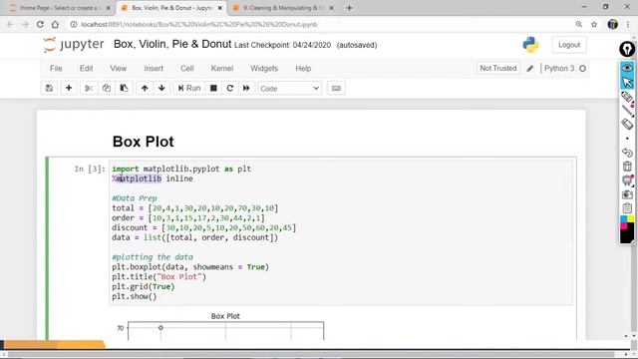Click the #Data Prep comment line
Viewport: 638px width, 359px height.
point(135,198)
